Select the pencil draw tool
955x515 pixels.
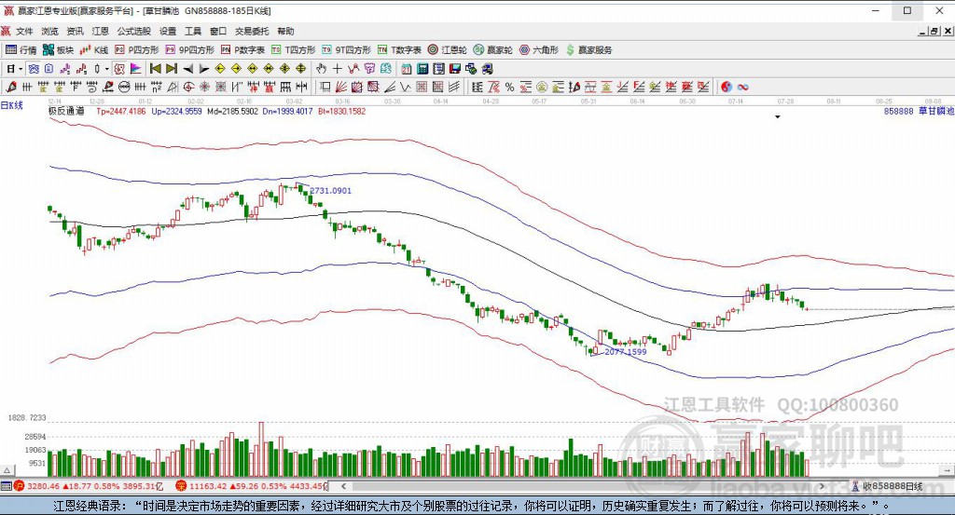pyautogui.click(x=11, y=87)
